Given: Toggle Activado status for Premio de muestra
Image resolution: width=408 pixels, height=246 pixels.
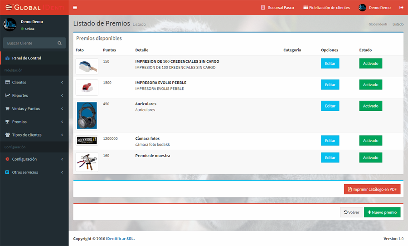Looking at the screenshot, I should point(370,157).
